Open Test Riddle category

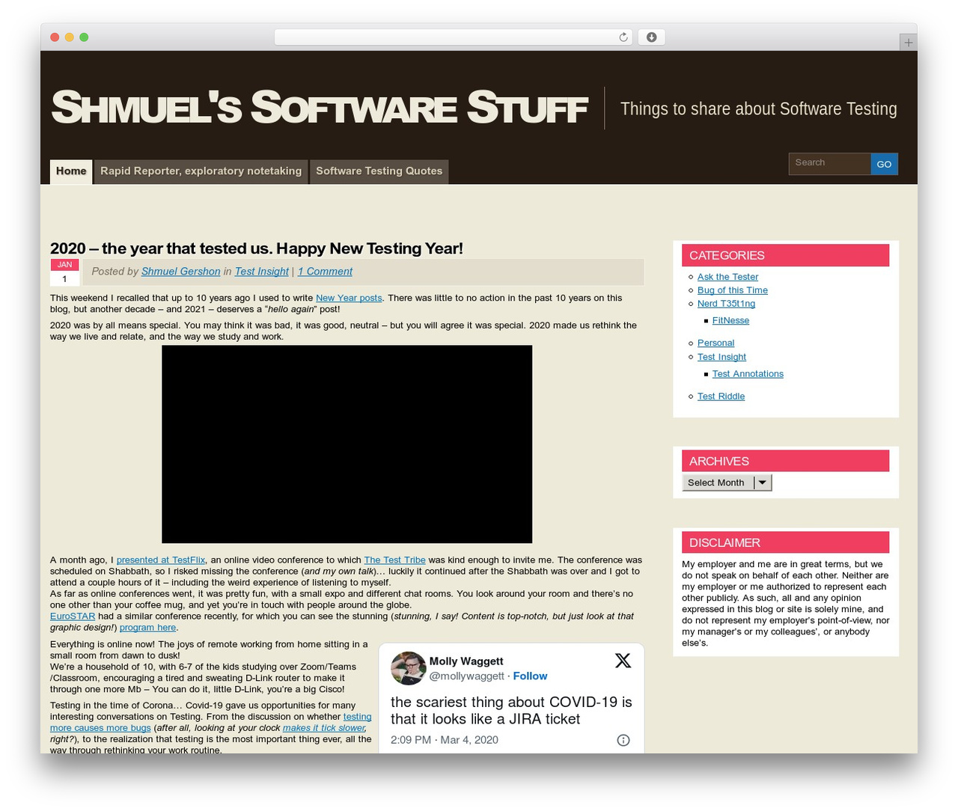pyautogui.click(x=721, y=397)
